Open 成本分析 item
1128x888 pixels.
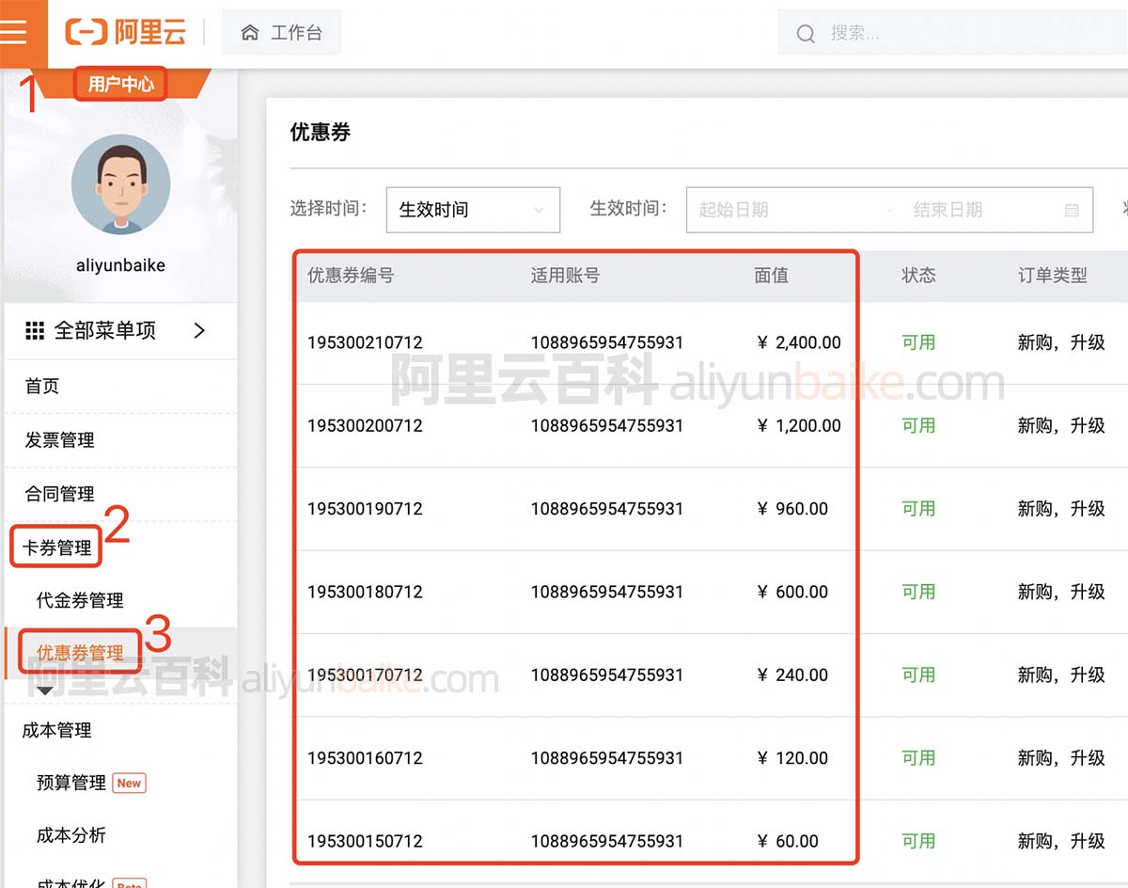click(x=70, y=835)
